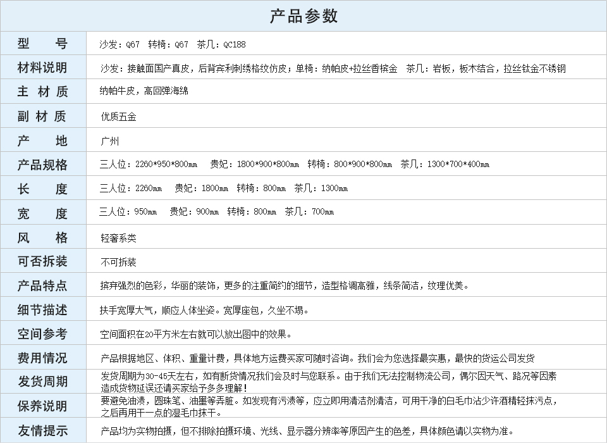Click the '沙发: Q67' model value

tap(120, 44)
